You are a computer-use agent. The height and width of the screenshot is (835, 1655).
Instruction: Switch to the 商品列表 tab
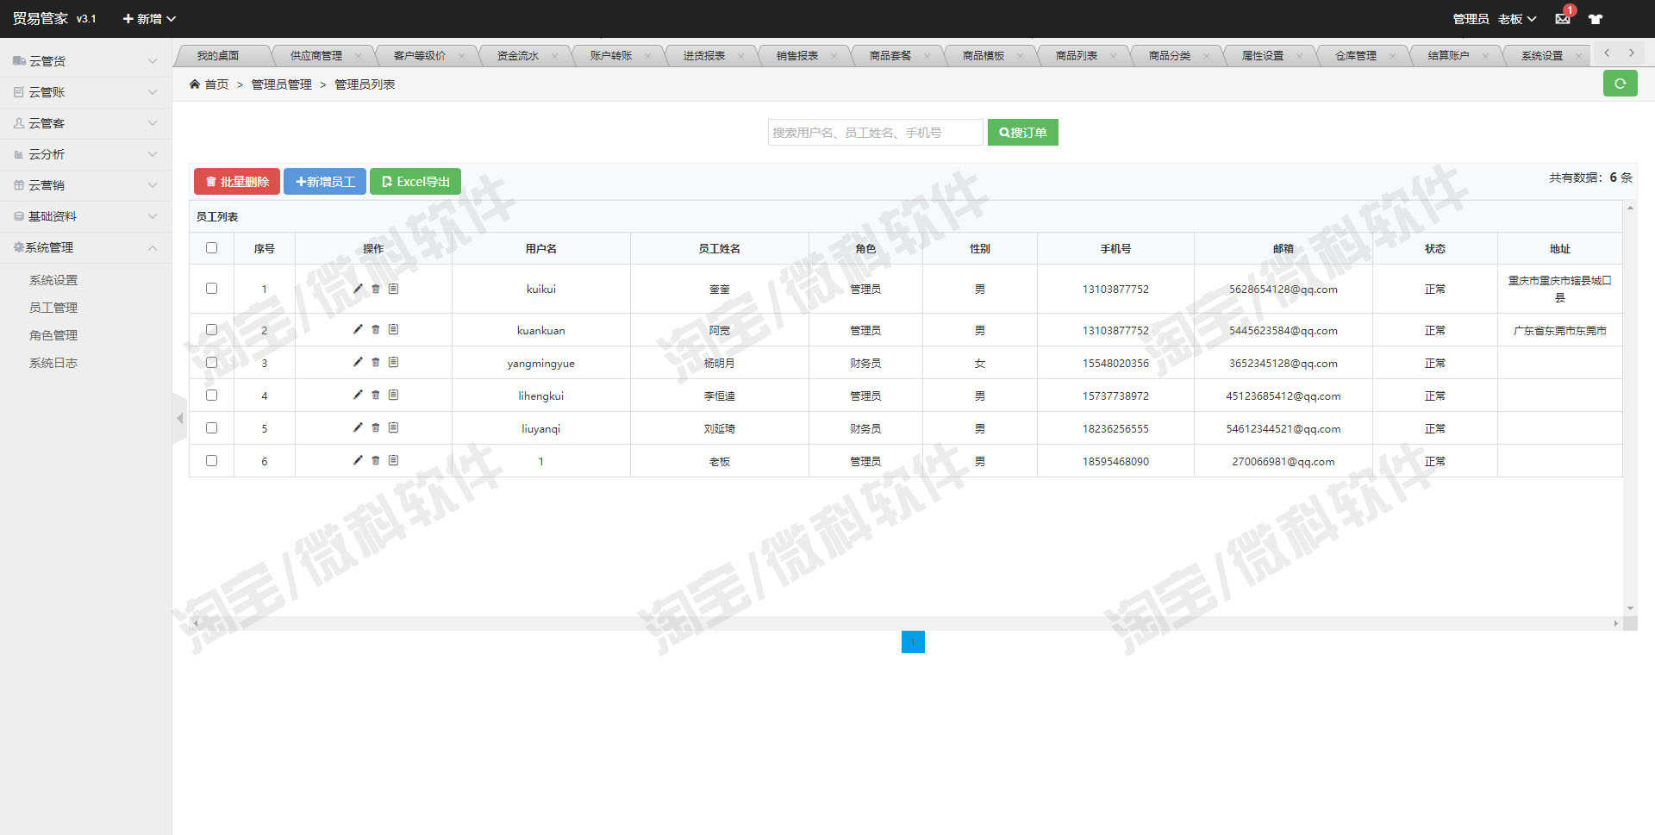click(1077, 56)
